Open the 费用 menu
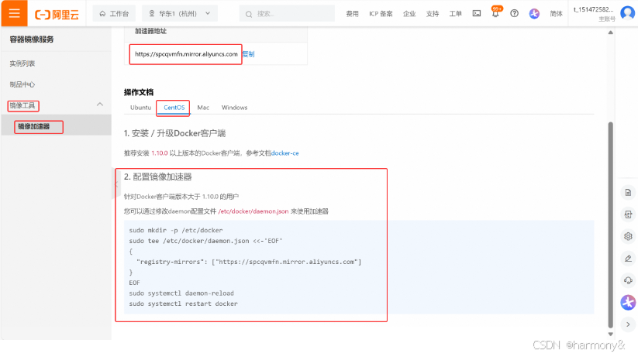This screenshot has height=357, width=638. [352, 14]
